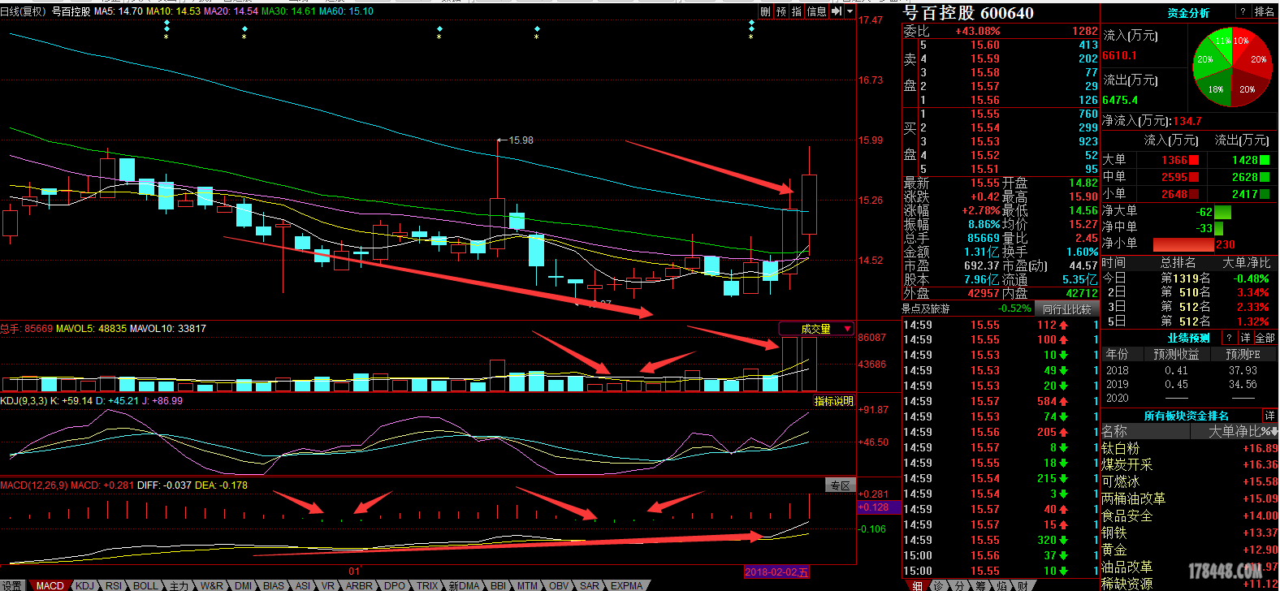Select the 焰 tab below the trade list
Viewport: 1280px width, 591px height.
click(1001, 585)
